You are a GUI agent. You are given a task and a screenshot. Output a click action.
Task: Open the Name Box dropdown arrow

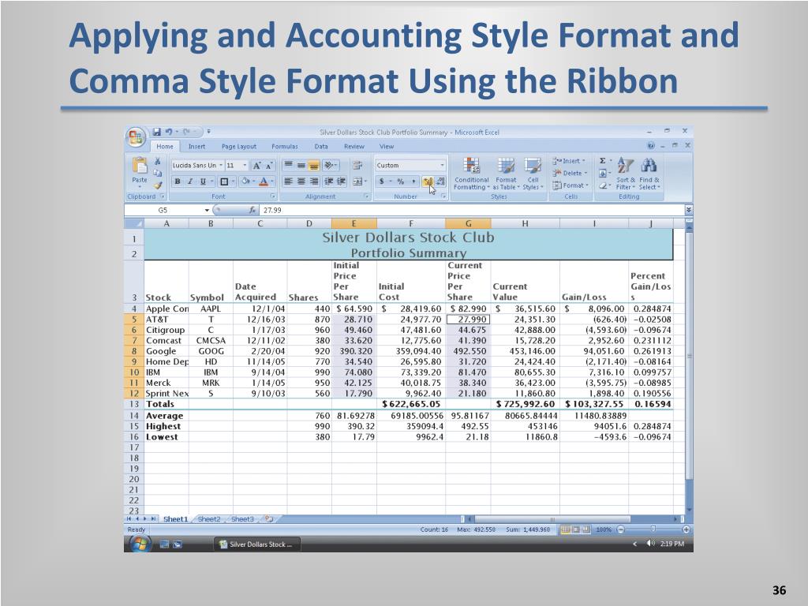click(x=207, y=210)
